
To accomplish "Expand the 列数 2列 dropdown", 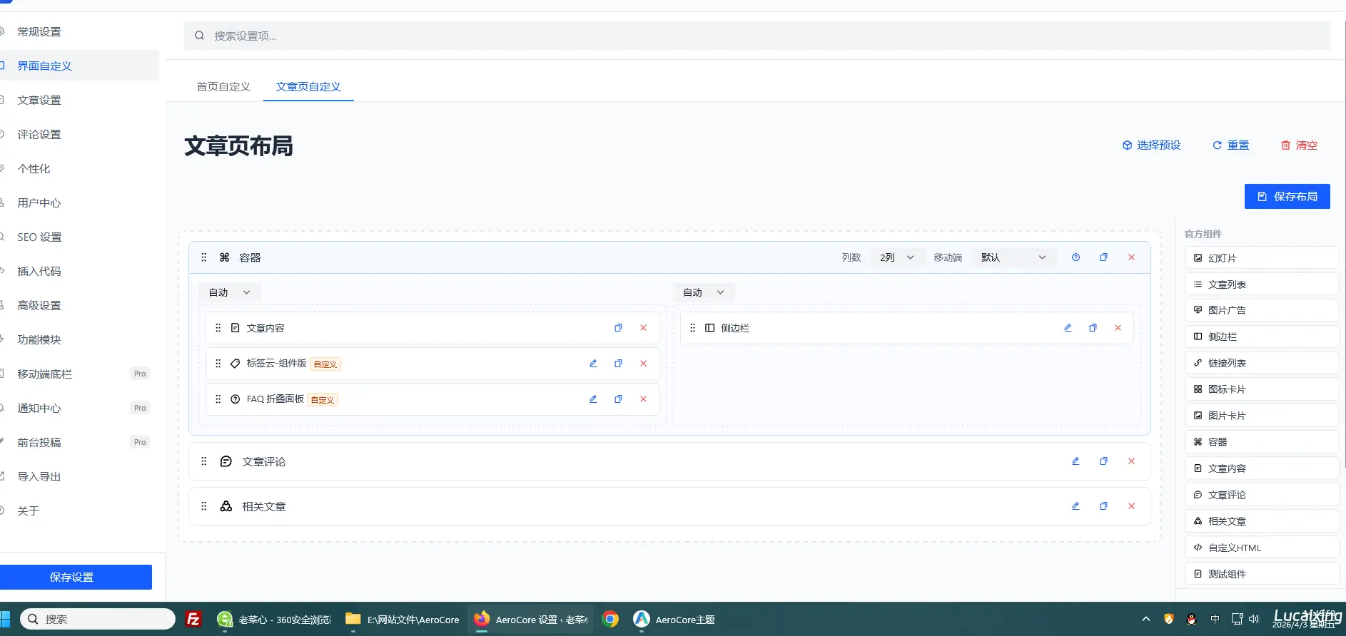I will tap(896, 257).
